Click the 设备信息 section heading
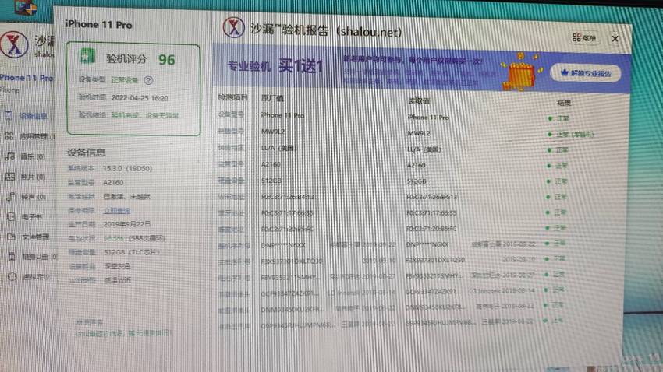 tap(87, 153)
